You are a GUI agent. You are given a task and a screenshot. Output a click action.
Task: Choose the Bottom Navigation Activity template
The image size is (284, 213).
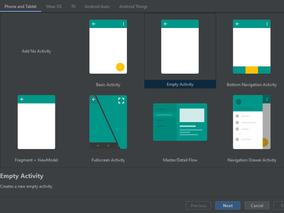click(251, 47)
